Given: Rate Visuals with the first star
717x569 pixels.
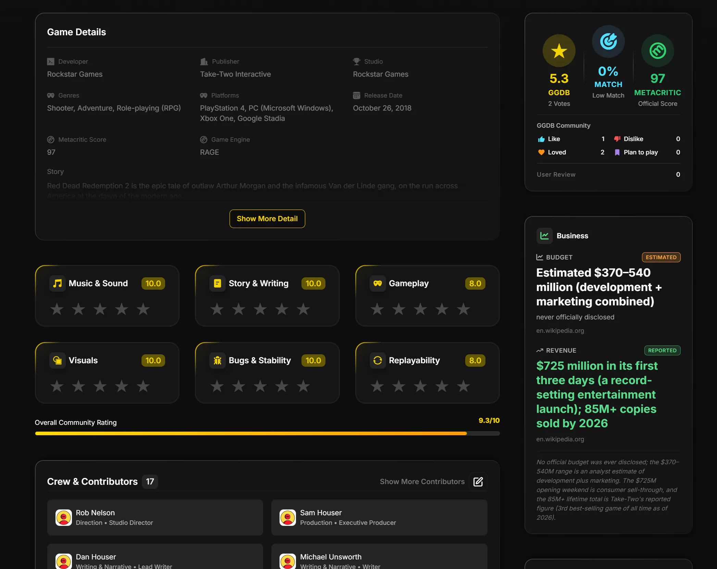Looking at the screenshot, I should coord(57,386).
